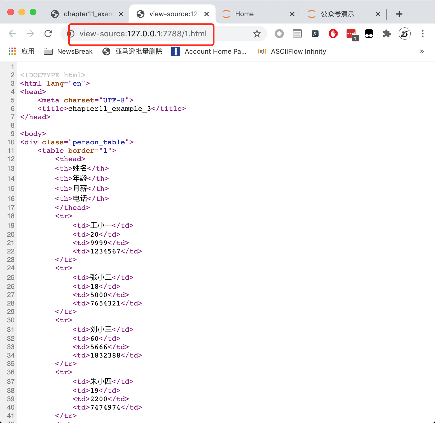Open the Account Home Pa... bookmark
The width and height of the screenshot is (435, 423).
tap(209, 51)
